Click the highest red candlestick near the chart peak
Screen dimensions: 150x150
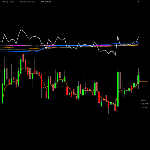click(23, 58)
